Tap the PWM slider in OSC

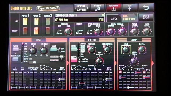[14, 80]
